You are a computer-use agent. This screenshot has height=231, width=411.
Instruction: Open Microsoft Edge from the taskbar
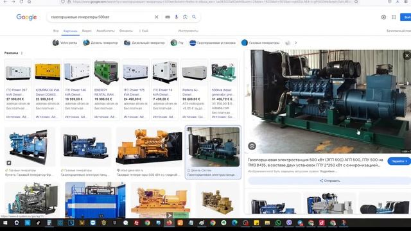234,223
